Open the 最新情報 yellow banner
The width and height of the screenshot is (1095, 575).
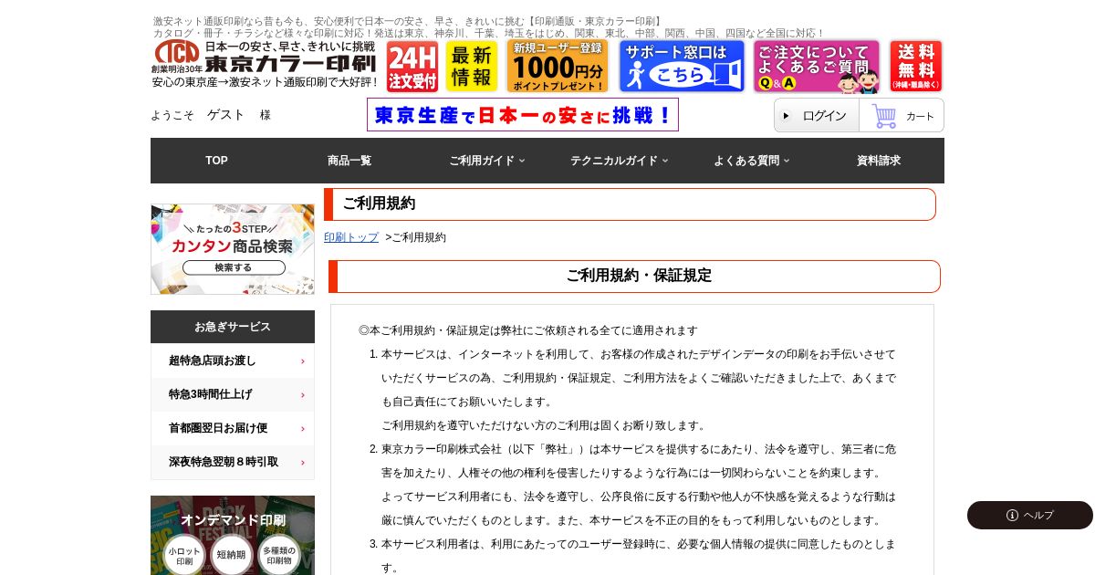472,66
